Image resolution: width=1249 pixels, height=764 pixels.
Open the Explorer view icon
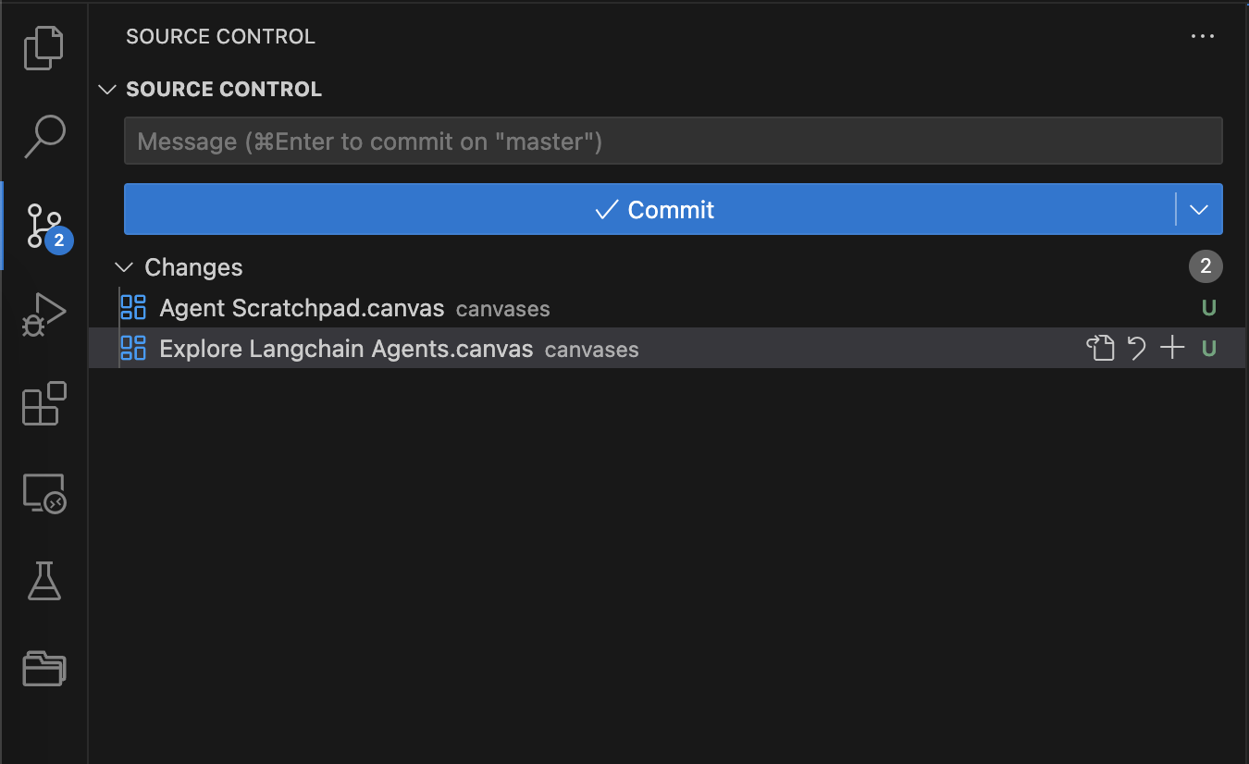click(x=43, y=48)
